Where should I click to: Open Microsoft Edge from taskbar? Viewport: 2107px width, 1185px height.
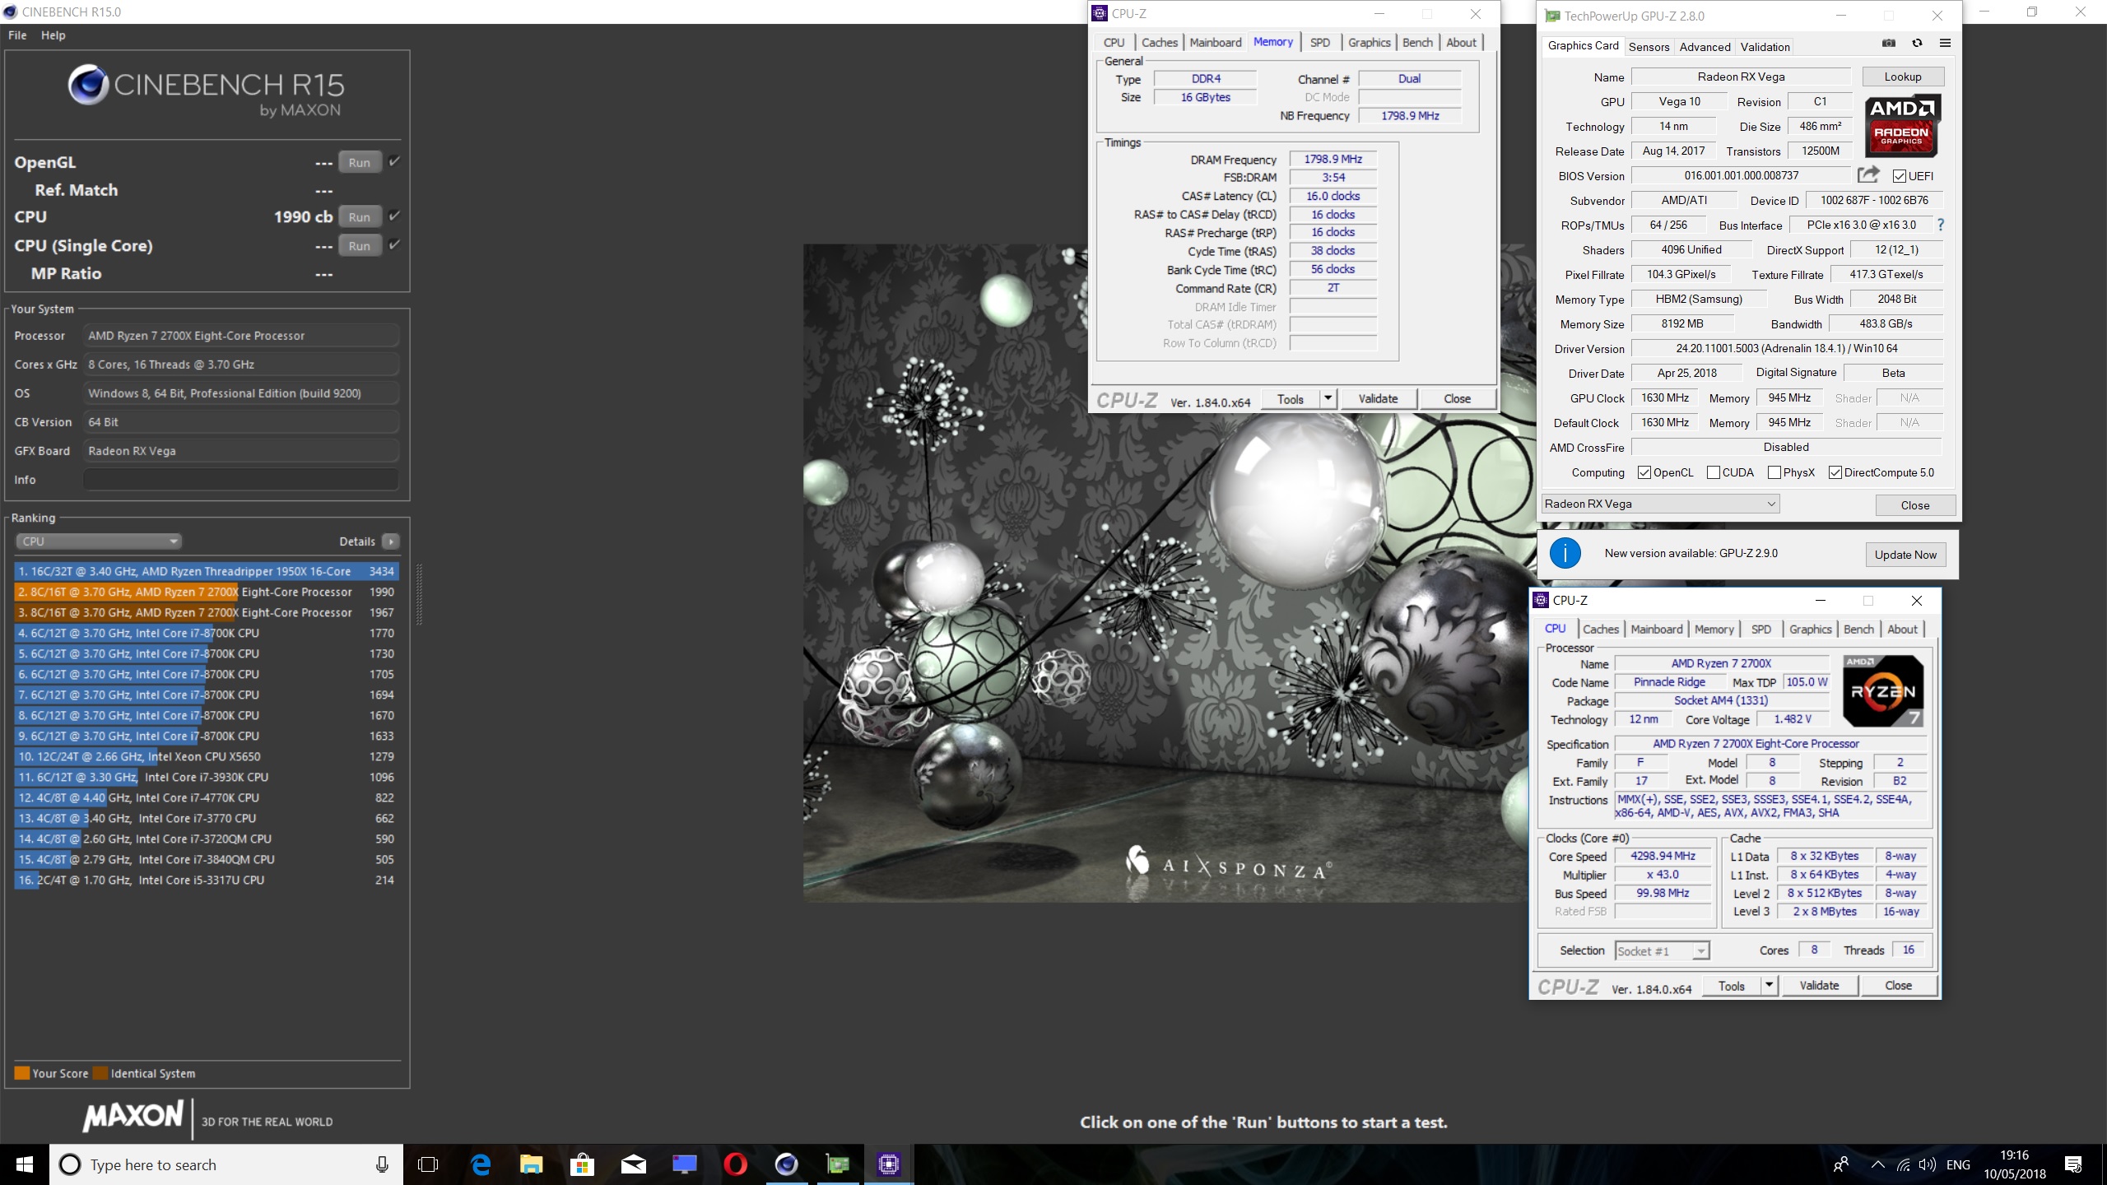[x=481, y=1164]
